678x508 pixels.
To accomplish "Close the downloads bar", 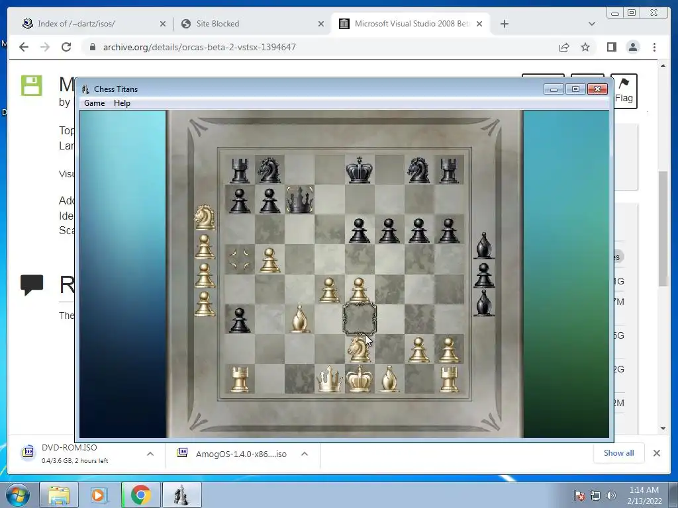I will [x=656, y=453].
